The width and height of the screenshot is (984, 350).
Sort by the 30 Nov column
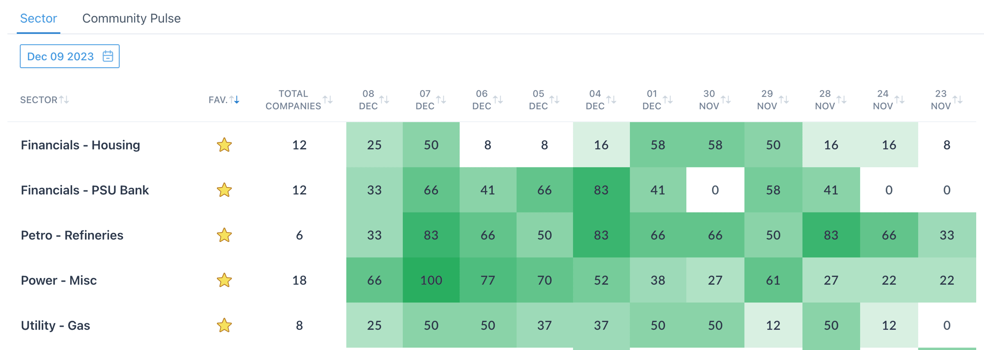click(726, 99)
